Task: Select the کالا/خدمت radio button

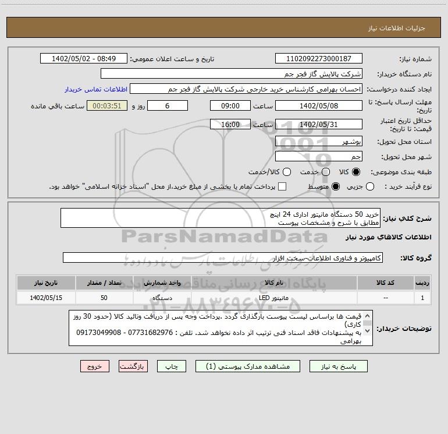Action: click(287, 172)
